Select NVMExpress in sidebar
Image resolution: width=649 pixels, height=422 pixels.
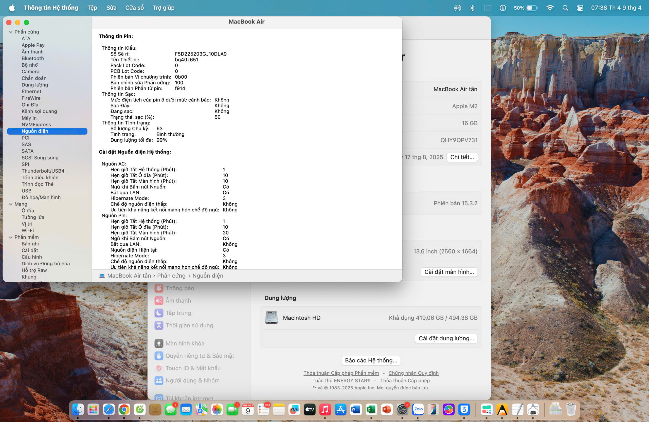36,125
